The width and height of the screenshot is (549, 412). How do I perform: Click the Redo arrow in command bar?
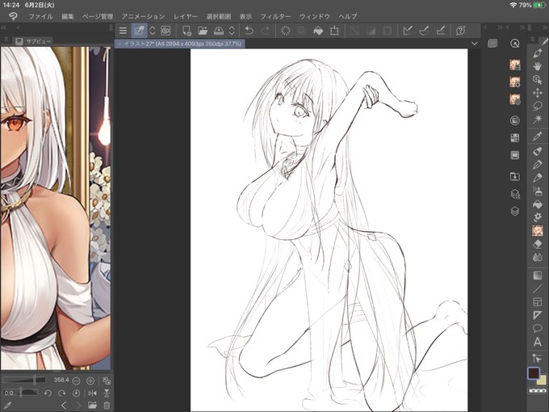(x=265, y=31)
